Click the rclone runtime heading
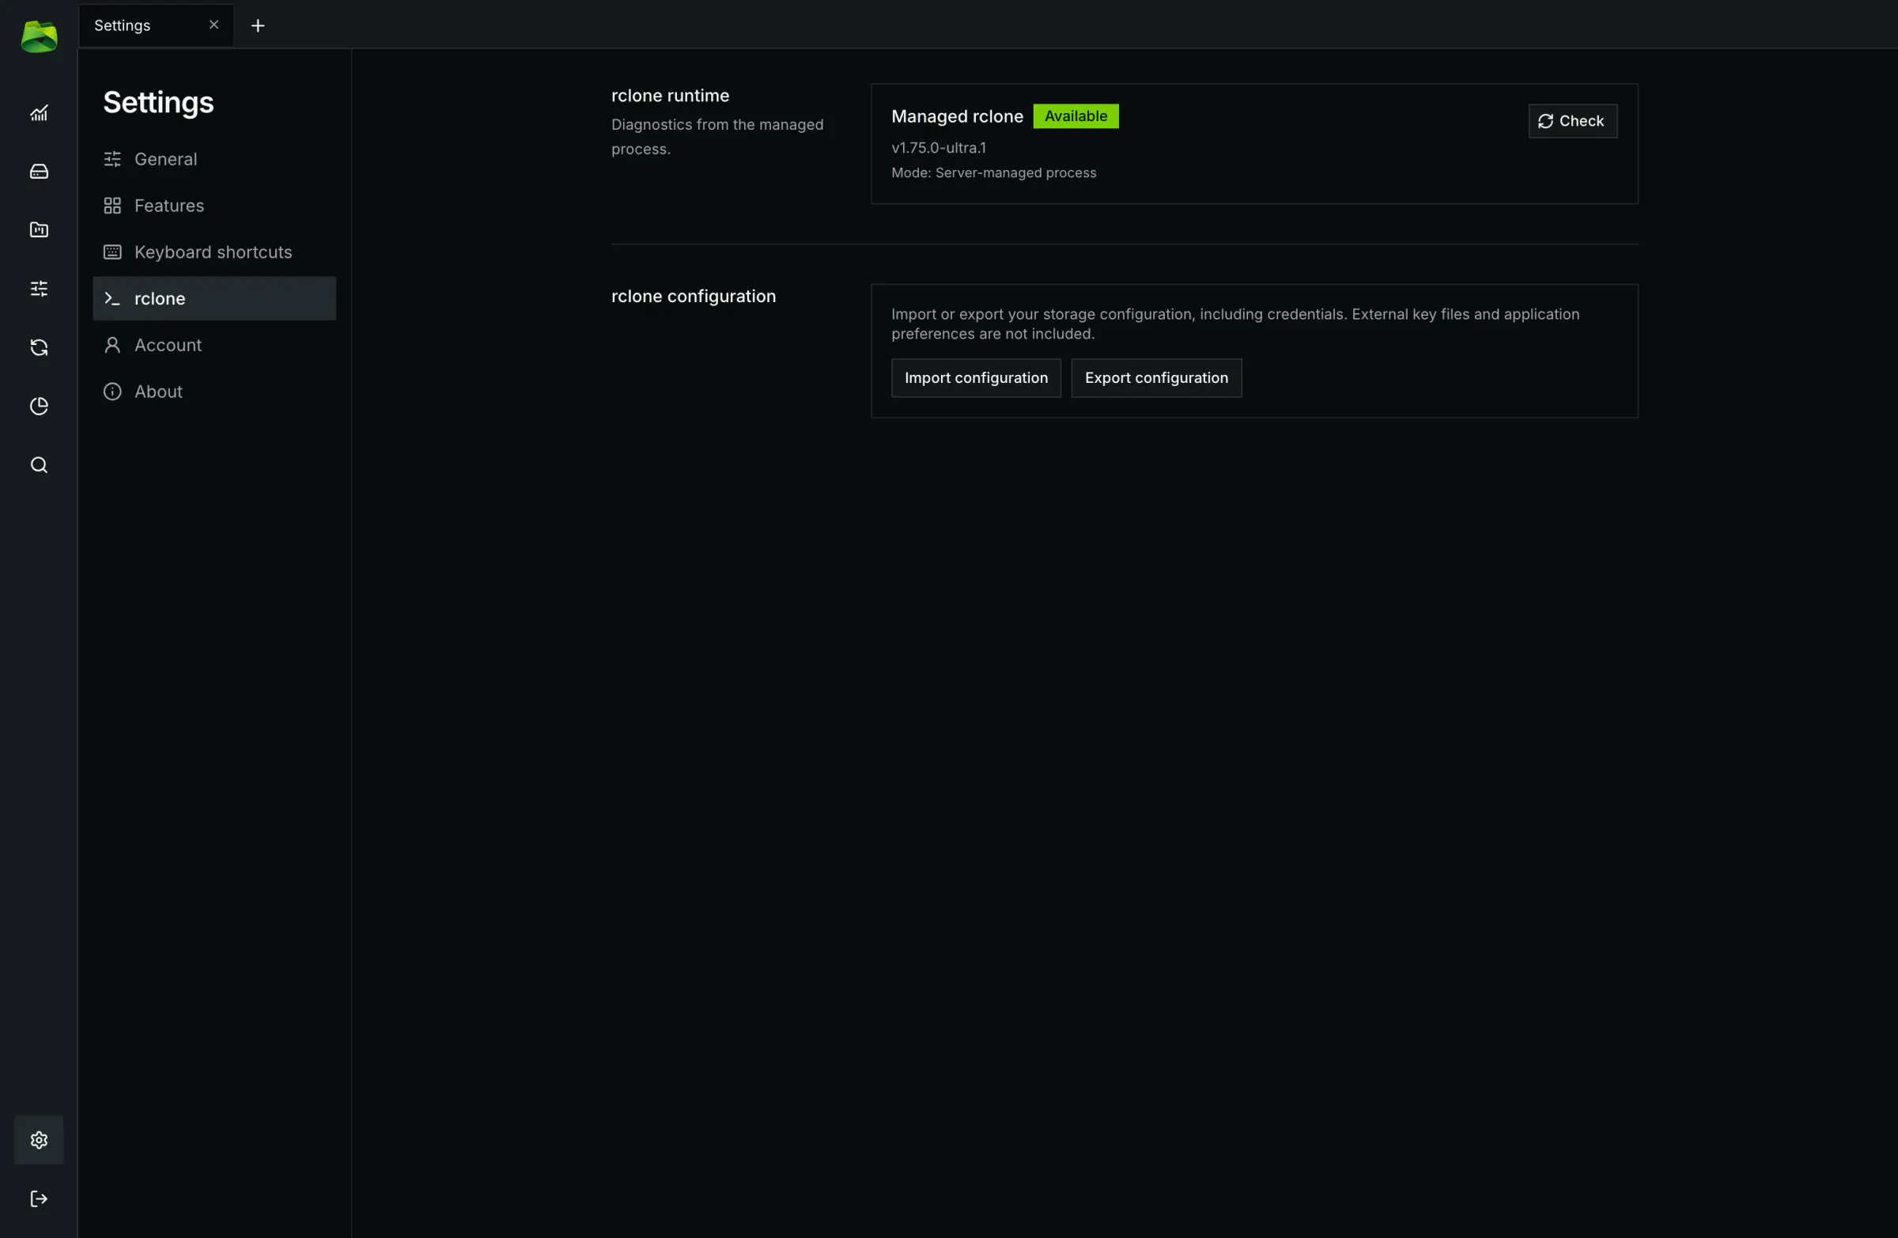The width and height of the screenshot is (1898, 1238). coord(670,96)
